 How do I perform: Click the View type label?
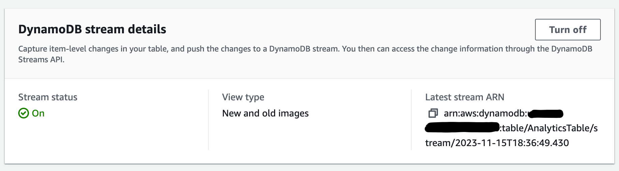243,97
